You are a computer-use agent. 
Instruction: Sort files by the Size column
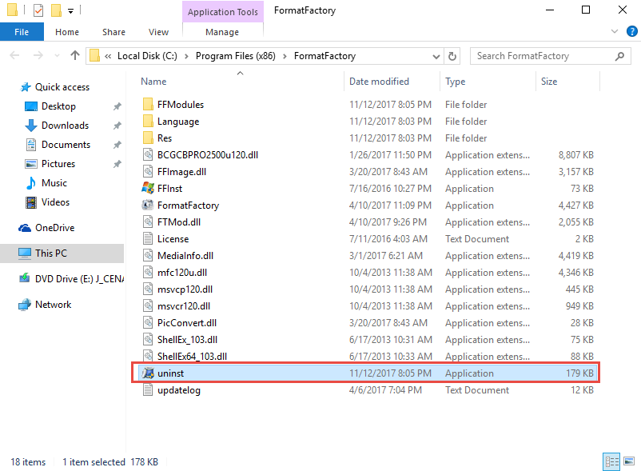pyautogui.click(x=549, y=82)
